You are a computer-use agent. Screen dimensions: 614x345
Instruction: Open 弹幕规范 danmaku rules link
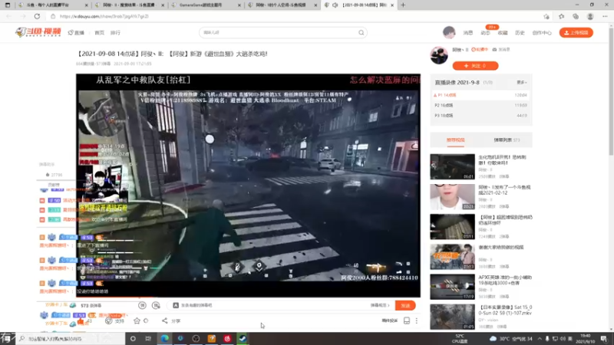pyautogui.click(x=380, y=305)
